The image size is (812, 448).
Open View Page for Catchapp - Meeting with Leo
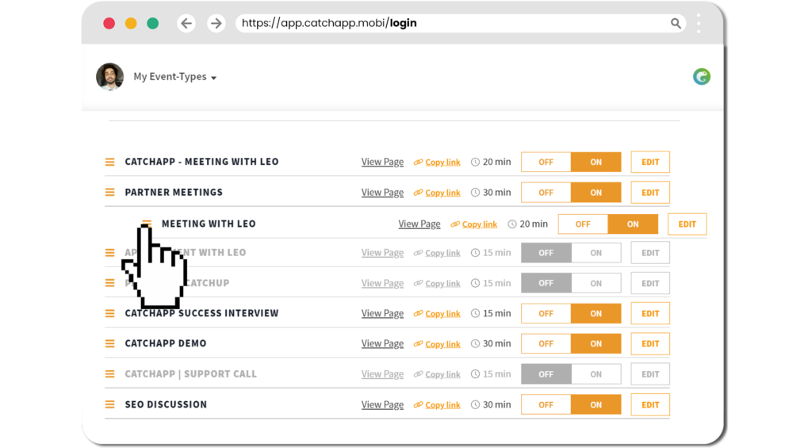(382, 162)
